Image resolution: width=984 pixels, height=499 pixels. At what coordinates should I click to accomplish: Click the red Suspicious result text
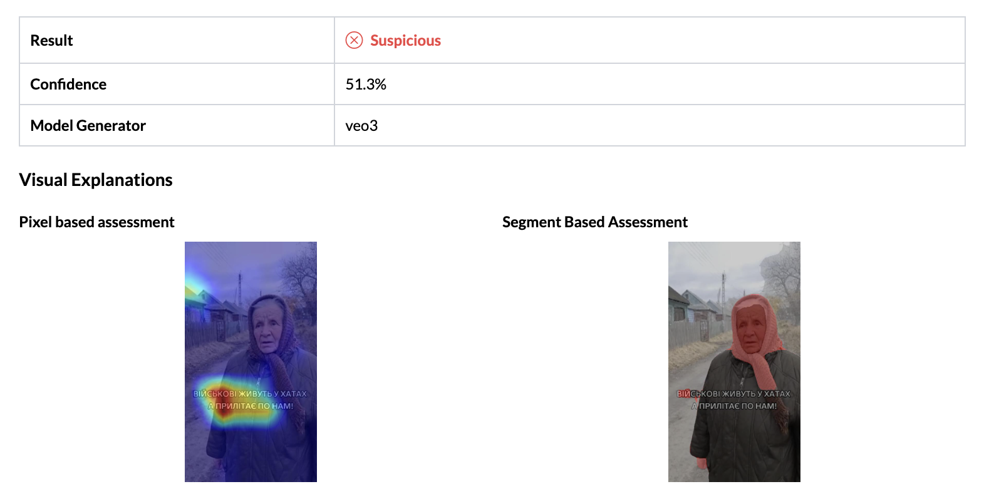pyautogui.click(x=405, y=41)
